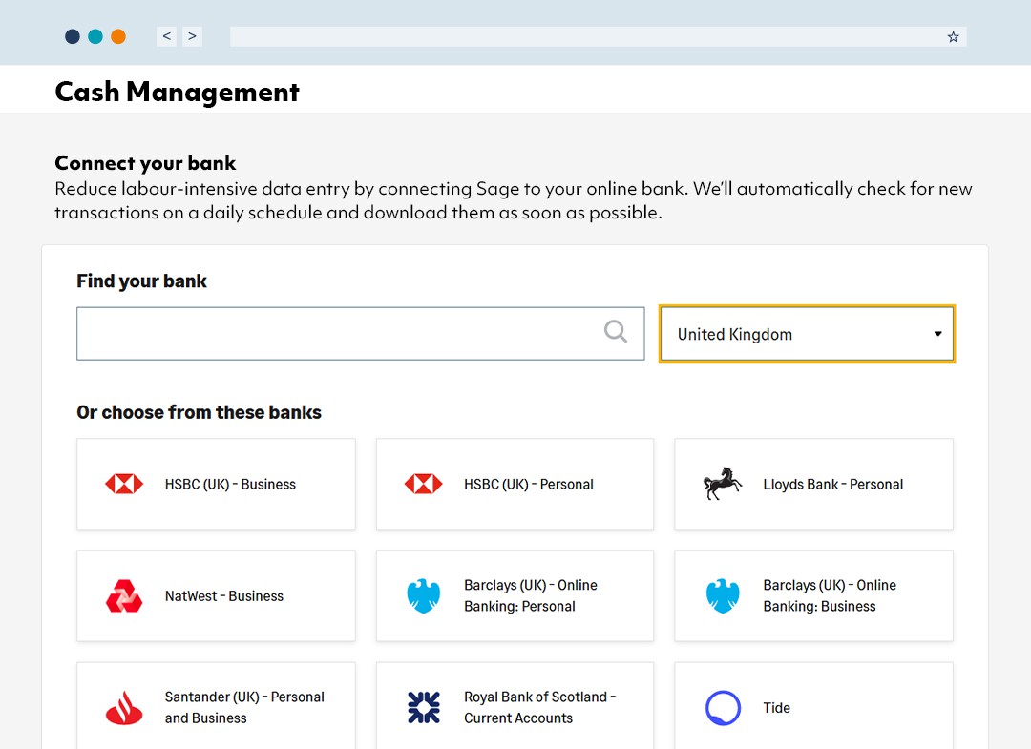Click the forward navigation arrow
Screen dimensions: 1031x749
point(192,35)
